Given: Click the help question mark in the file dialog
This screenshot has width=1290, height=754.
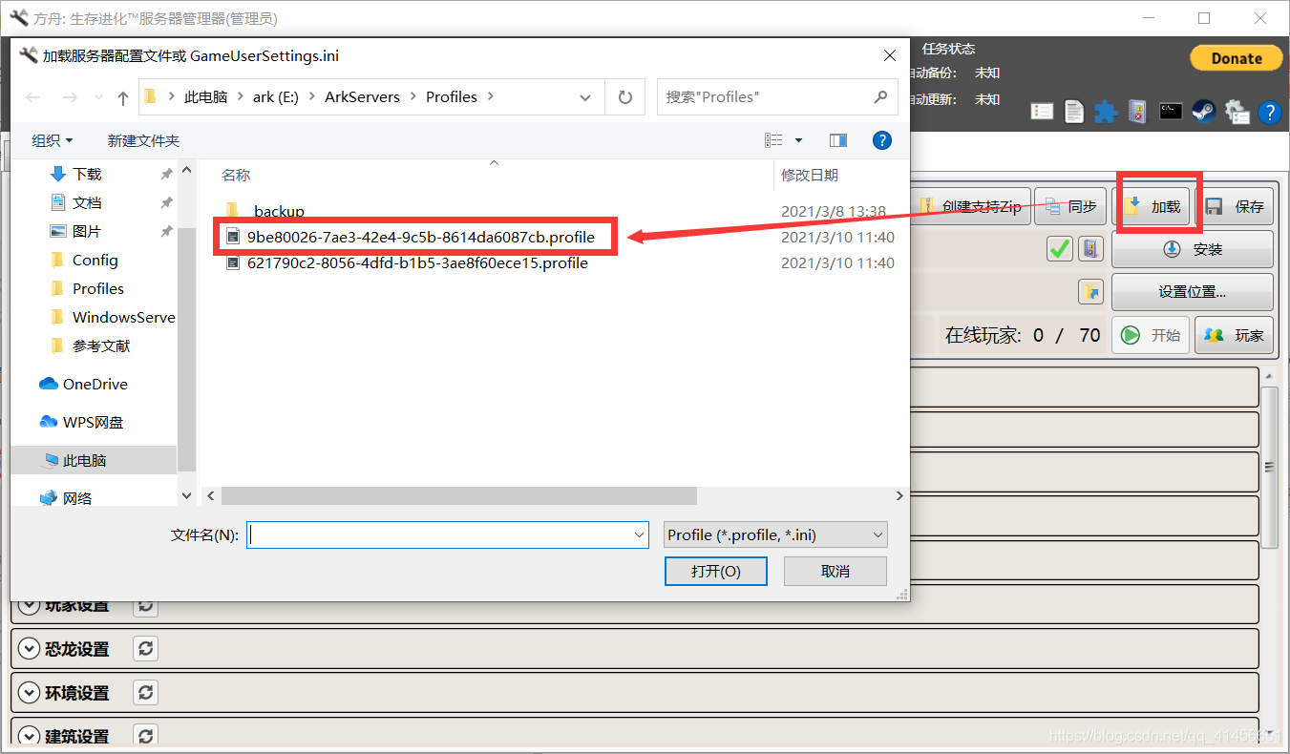Looking at the screenshot, I should 882,140.
